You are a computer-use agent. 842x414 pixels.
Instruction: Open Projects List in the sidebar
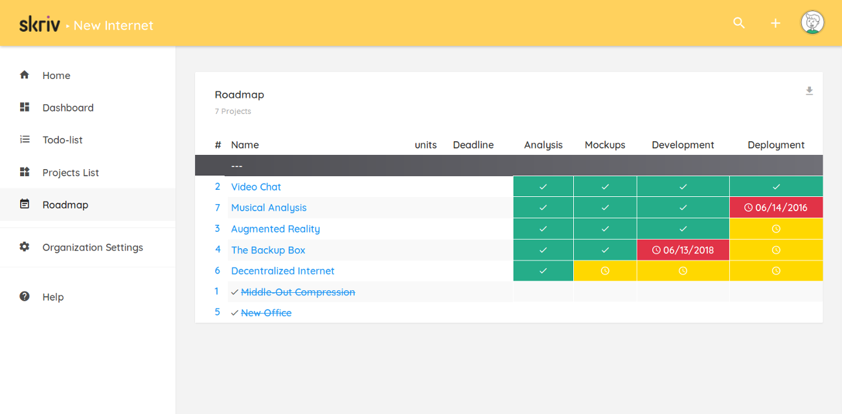coord(71,172)
